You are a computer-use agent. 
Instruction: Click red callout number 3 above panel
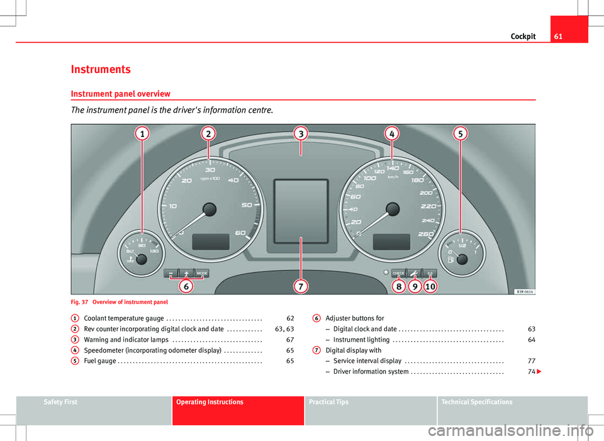[x=301, y=134]
